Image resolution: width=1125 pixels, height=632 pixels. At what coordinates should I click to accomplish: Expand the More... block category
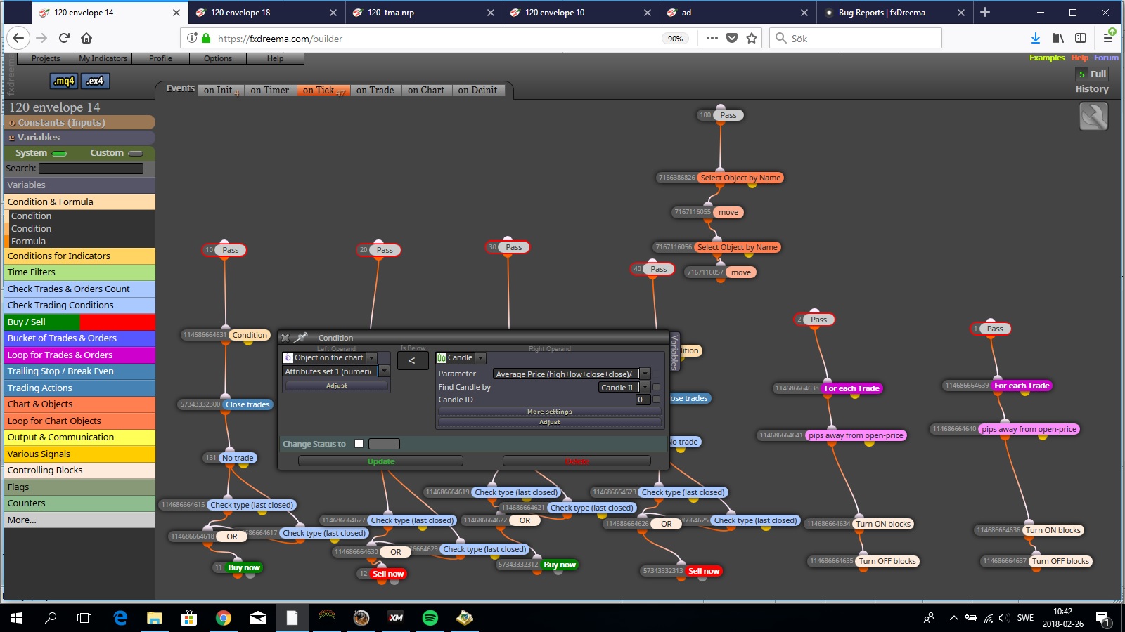pos(79,520)
